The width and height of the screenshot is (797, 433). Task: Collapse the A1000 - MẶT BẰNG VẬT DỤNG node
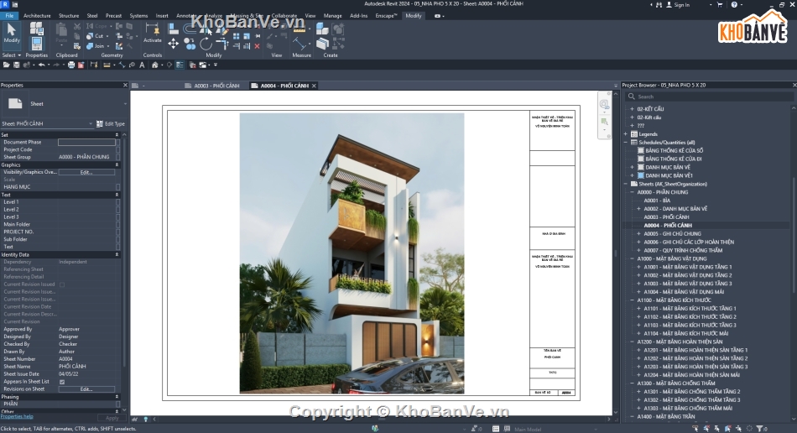pos(633,258)
